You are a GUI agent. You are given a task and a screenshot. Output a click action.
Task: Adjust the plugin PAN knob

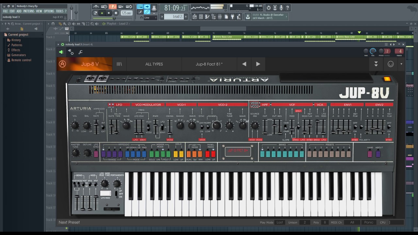pyautogui.click(x=366, y=51)
